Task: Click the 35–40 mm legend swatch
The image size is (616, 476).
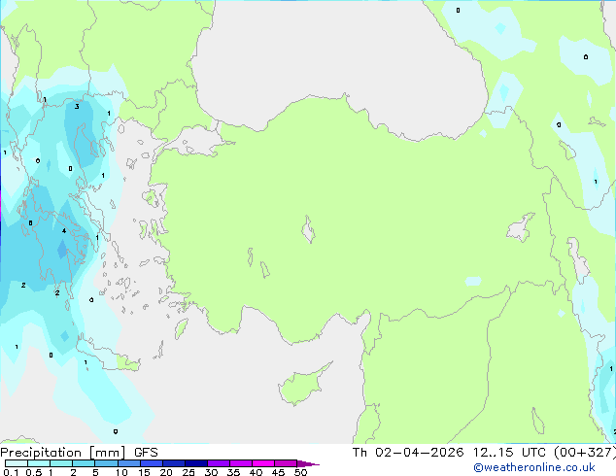Action: pyautogui.click(x=240, y=463)
